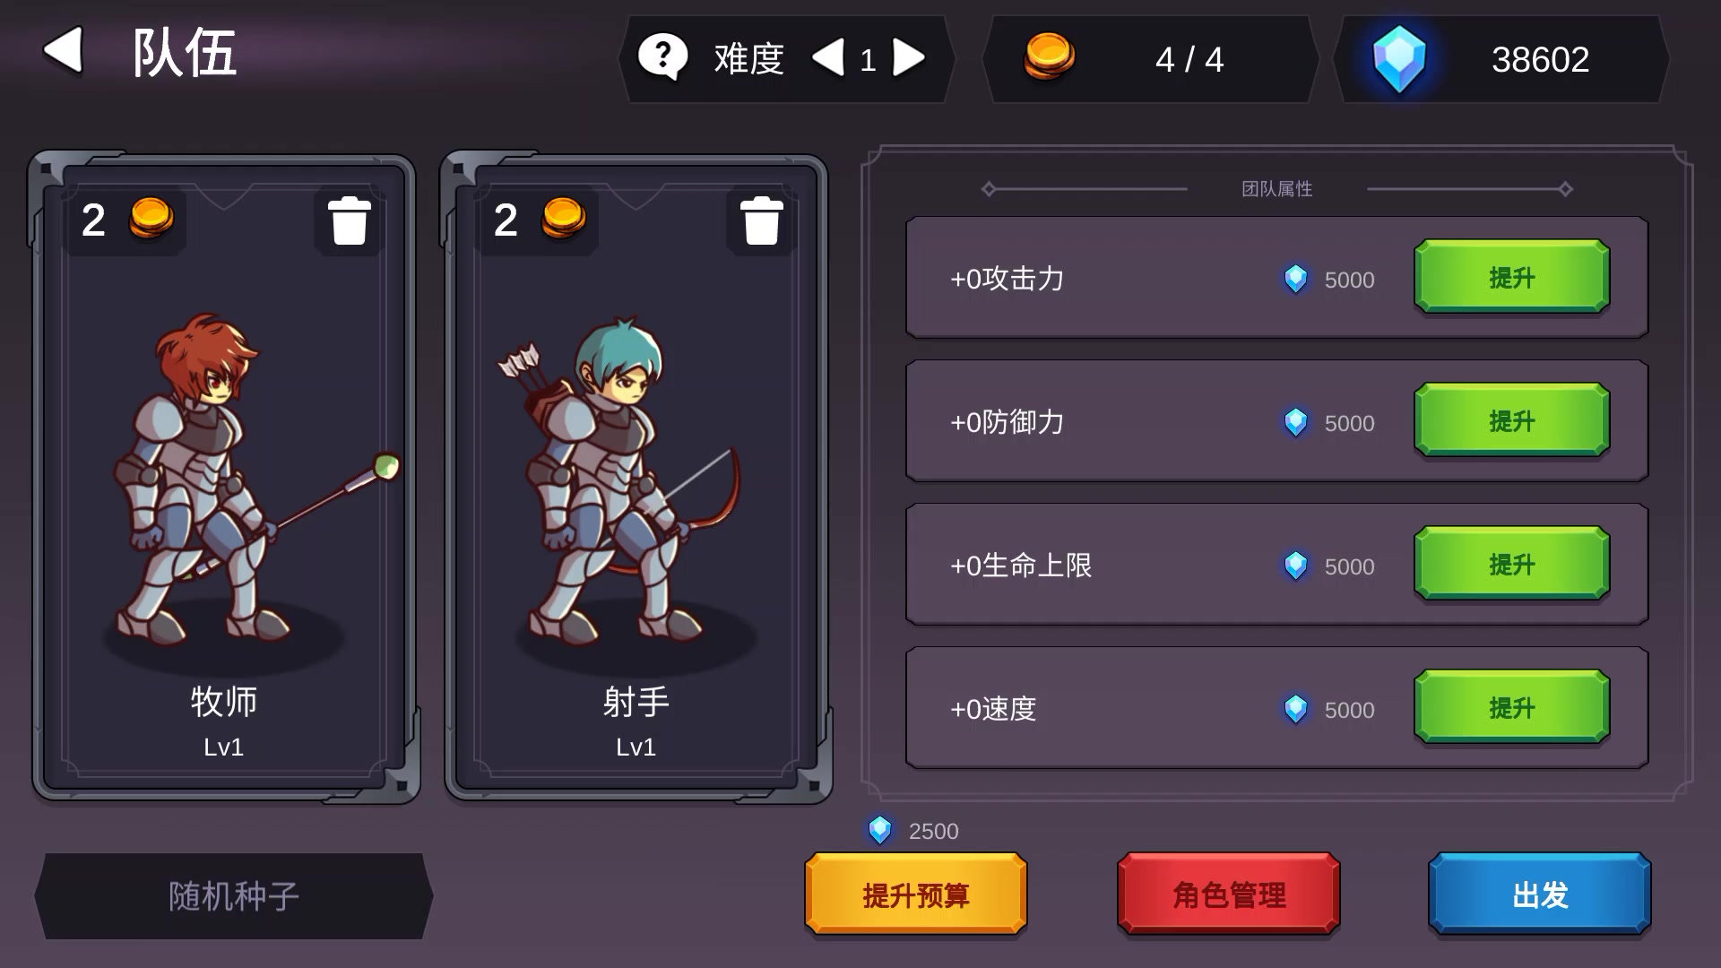This screenshot has width=1721, height=968.
Task: Select the 牧师 priest character card
Action: click(224, 477)
